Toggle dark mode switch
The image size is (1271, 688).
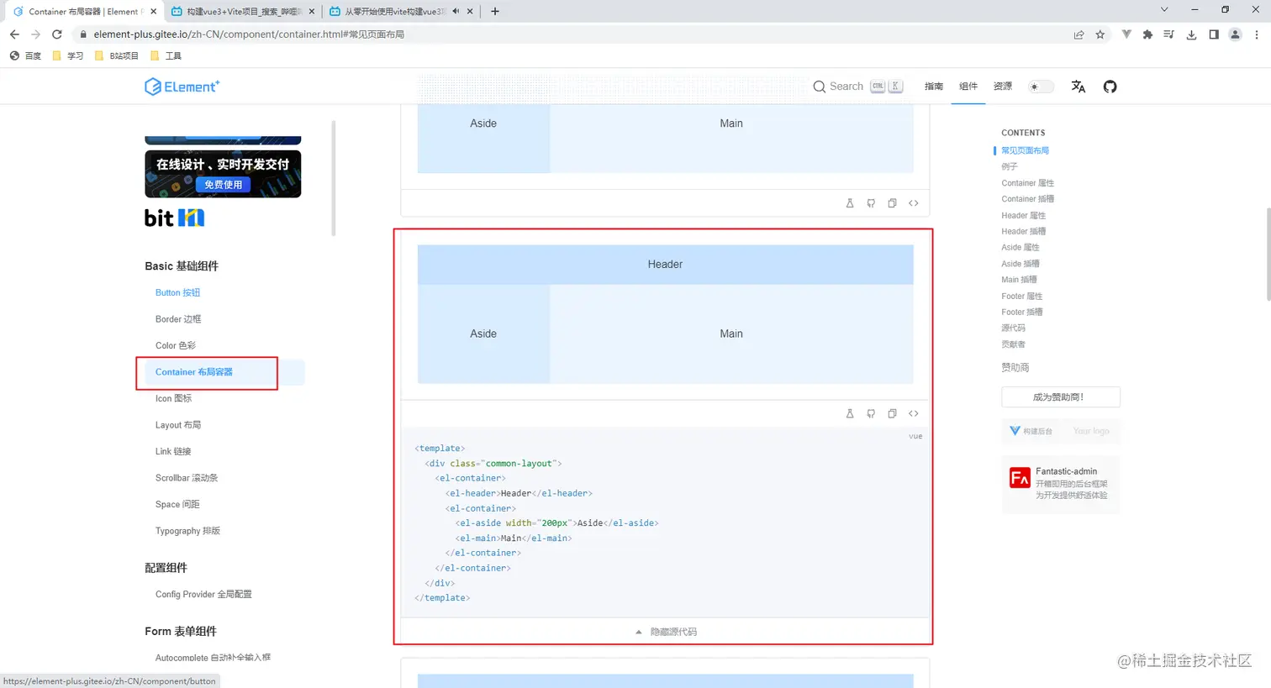pyautogui.click(x=1041, y=87)
